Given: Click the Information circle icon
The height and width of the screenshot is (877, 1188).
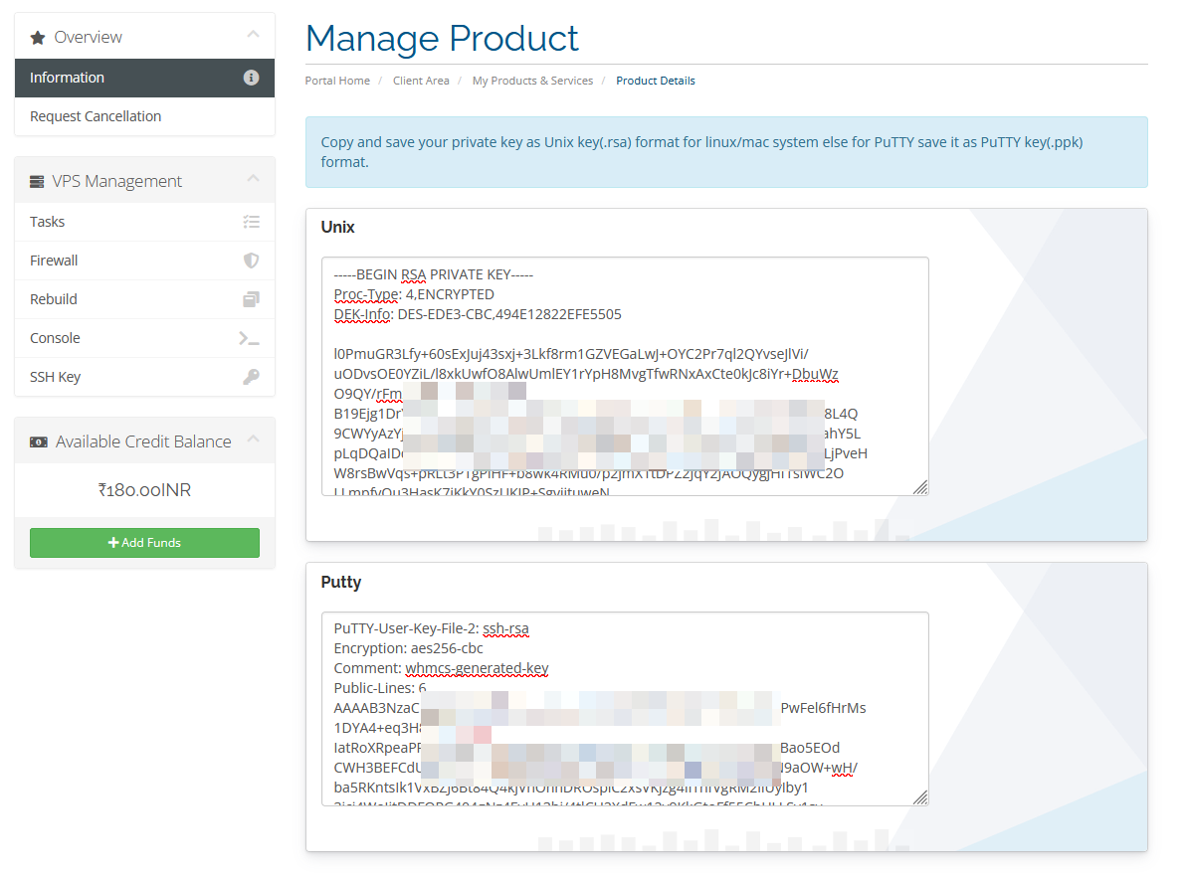Looking at the screenshot, I should click(251, 78).
